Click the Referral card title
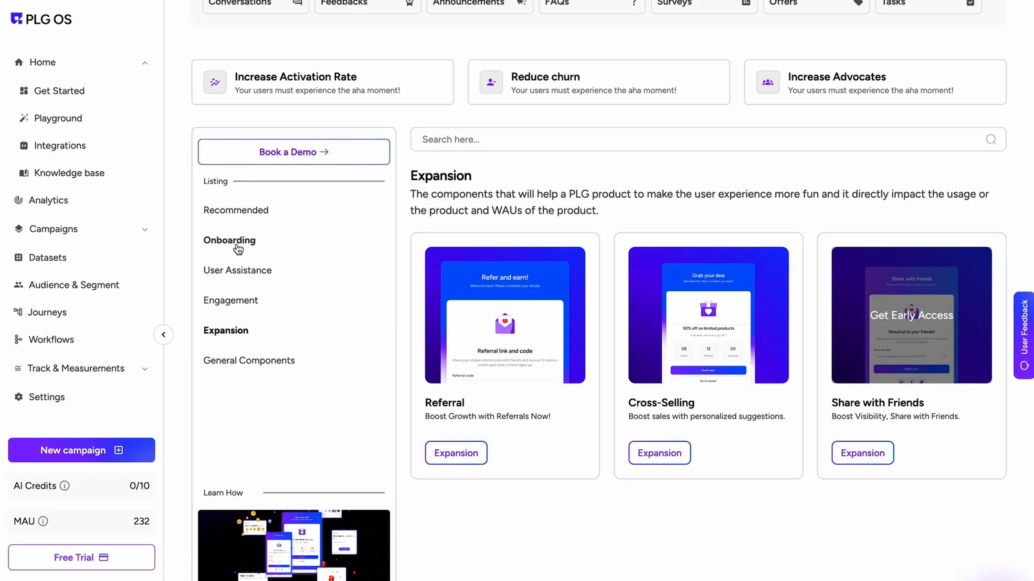1034x581 pixels. coord(445,403)
